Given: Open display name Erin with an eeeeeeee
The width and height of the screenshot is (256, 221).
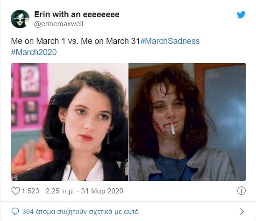Looking at the screenshot, I should pos(77,14).
